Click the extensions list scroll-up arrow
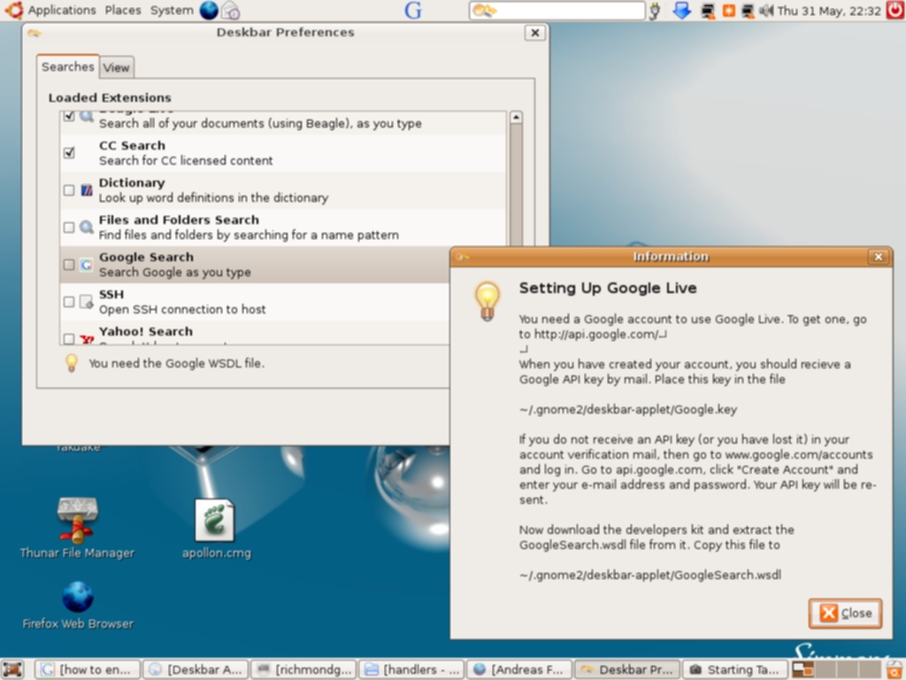This screenshot has height=680, width=906. coord(516,118)
